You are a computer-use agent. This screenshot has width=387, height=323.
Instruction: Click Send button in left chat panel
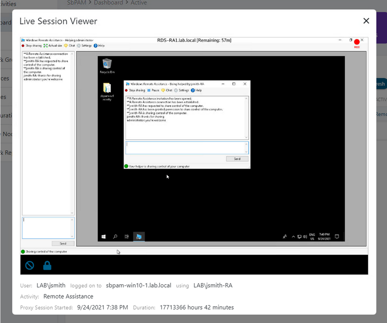pos(63,243)
